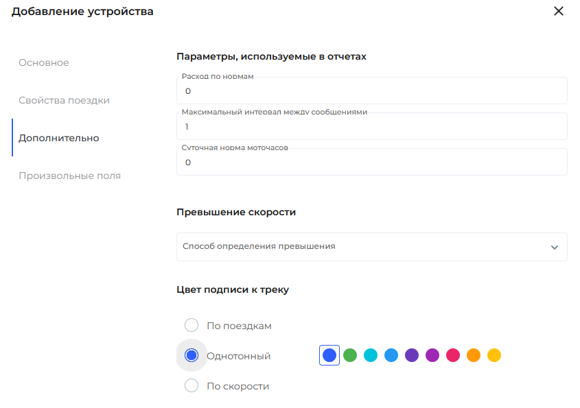This screenshot has height=408, width=580.
Task: Open the Основное tab
Action: point(44,62)
